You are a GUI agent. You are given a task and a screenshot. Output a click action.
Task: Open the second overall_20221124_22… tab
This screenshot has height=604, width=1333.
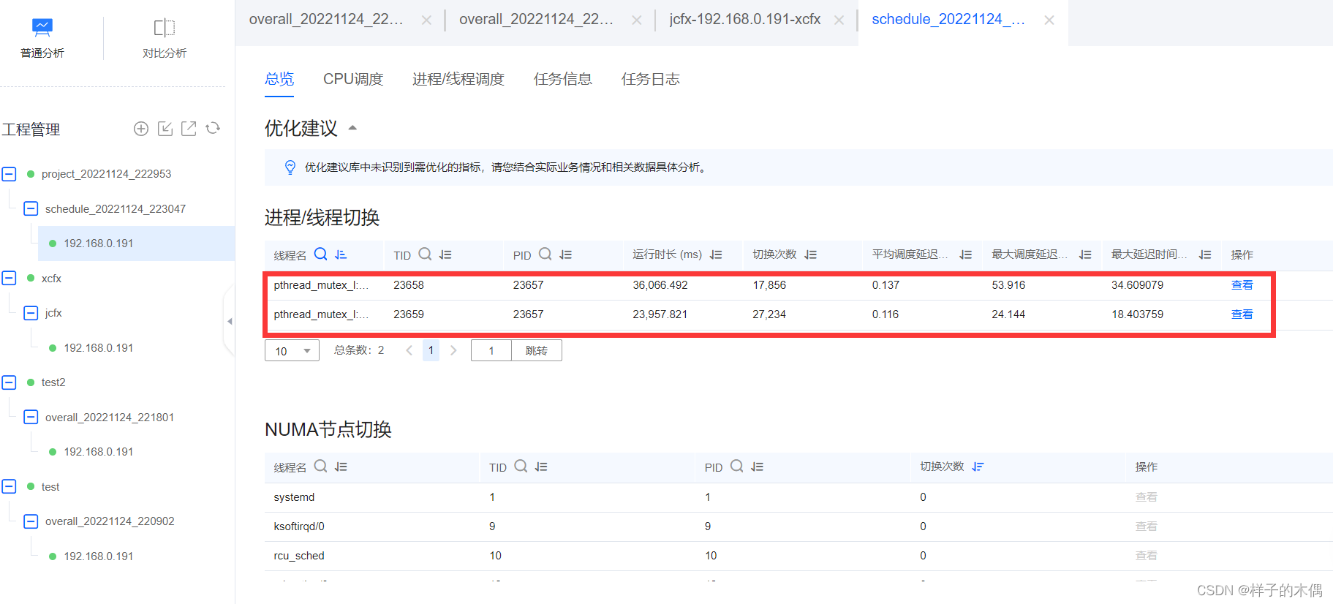[536, 20]
